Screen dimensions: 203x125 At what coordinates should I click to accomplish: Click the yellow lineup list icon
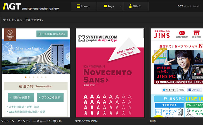tap(78, 6)
